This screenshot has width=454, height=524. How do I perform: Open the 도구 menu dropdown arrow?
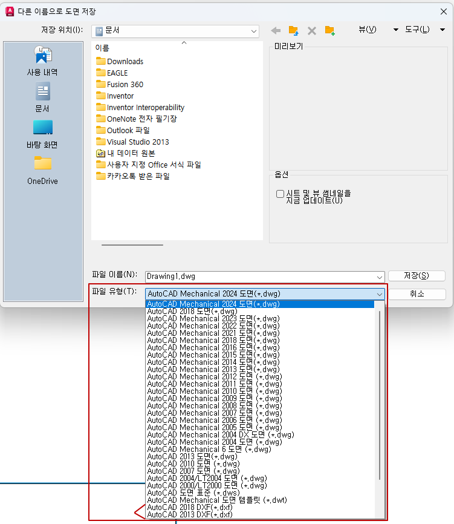click(x=443, y=30)
